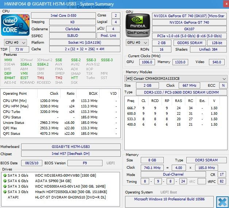Click the BIOS date 08/25/10 field
The height and width of the screenshot is (208, 229).
[x=32, y=163]
